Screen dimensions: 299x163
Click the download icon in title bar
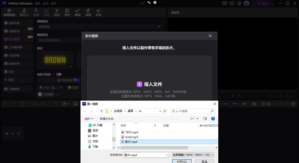coord(240,3)
